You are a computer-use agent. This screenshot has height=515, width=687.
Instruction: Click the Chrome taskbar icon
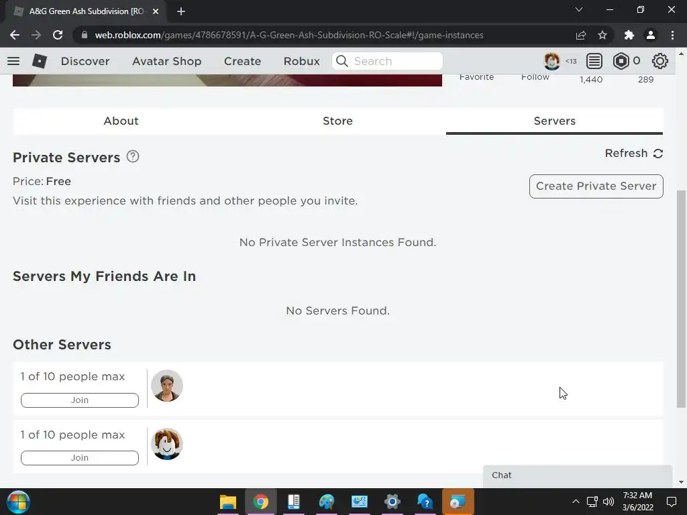tap(261, 502)
